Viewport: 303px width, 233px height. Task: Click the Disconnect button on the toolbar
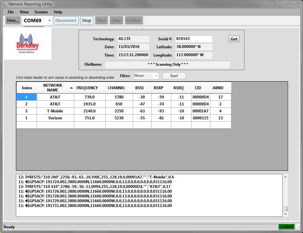(x=66, y=20)
